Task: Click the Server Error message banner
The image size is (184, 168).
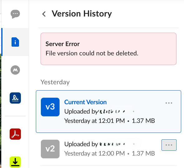Action: click(109, 49)
